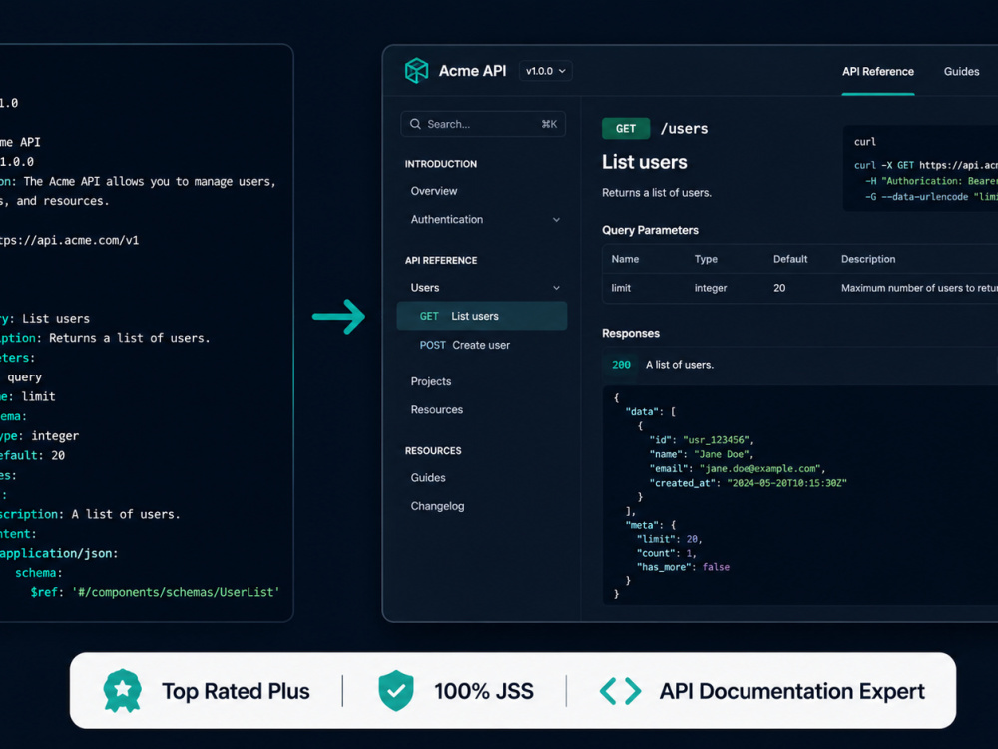
Task: Click the integer type cell
Action: point(711,288)
